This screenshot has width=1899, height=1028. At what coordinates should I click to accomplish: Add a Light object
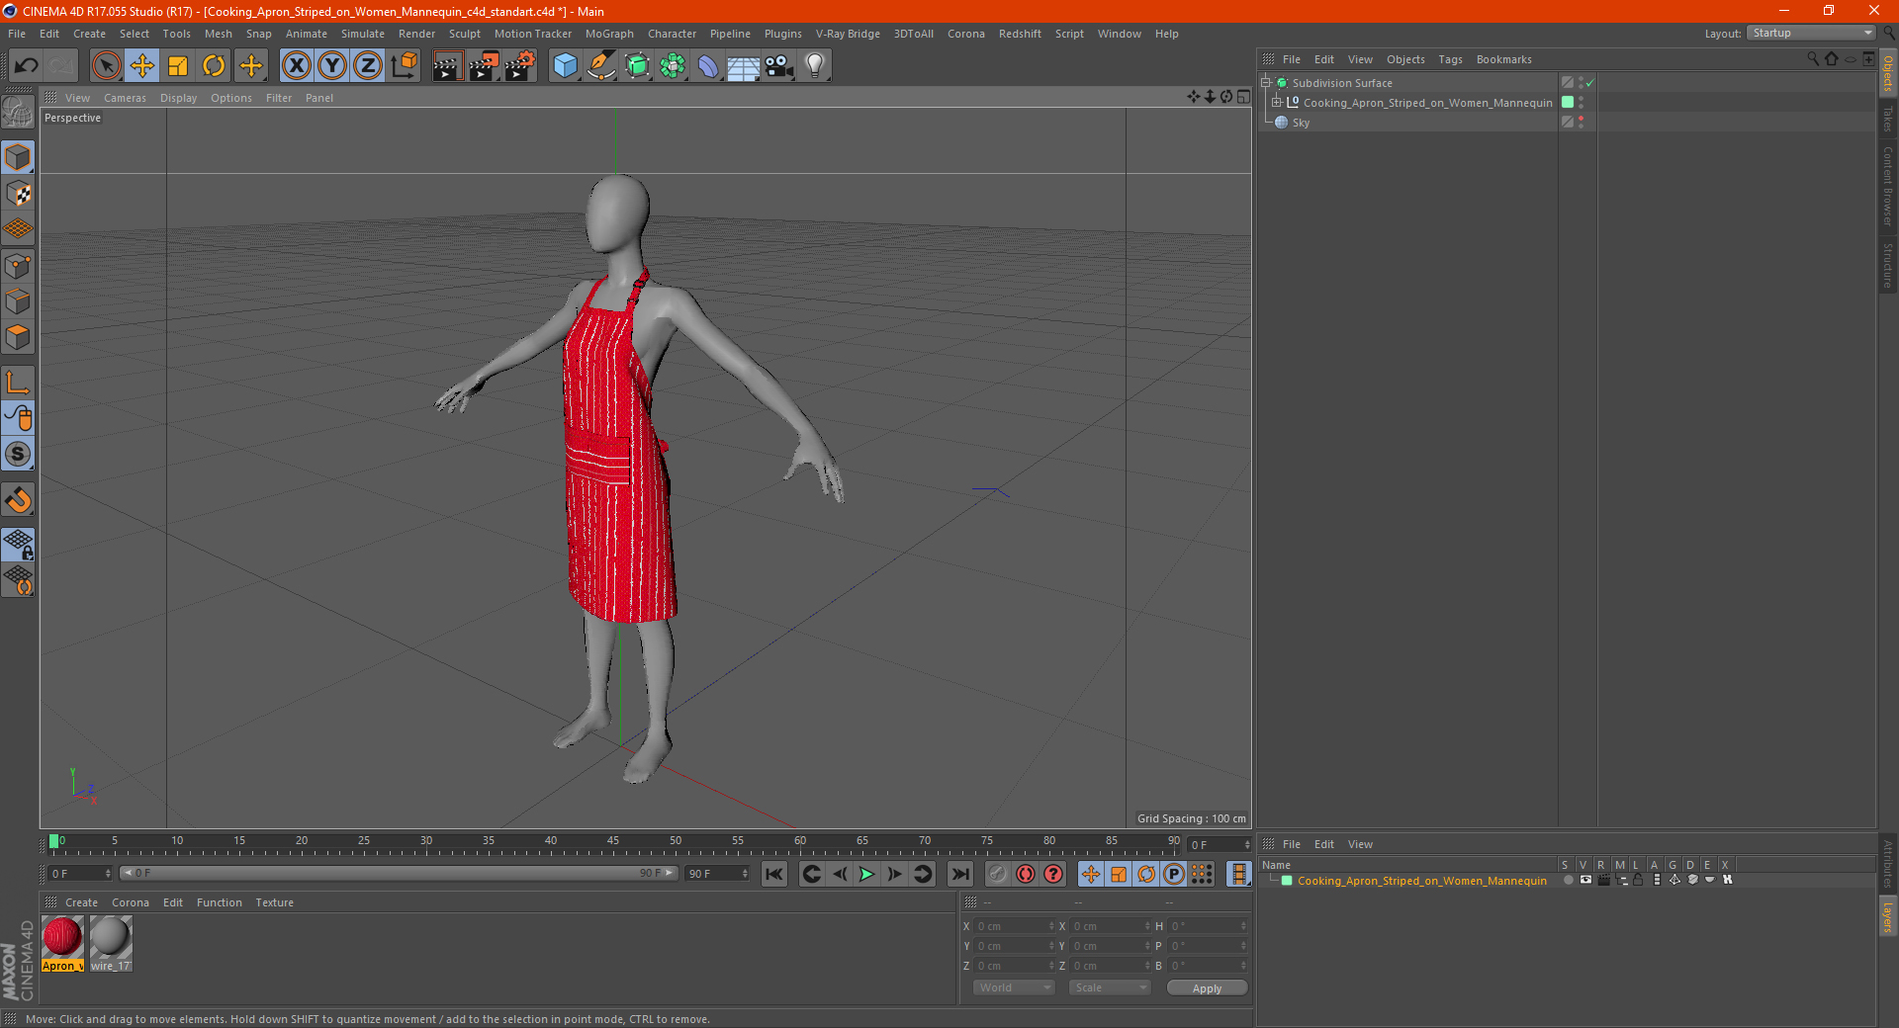[x=814, y=66]
